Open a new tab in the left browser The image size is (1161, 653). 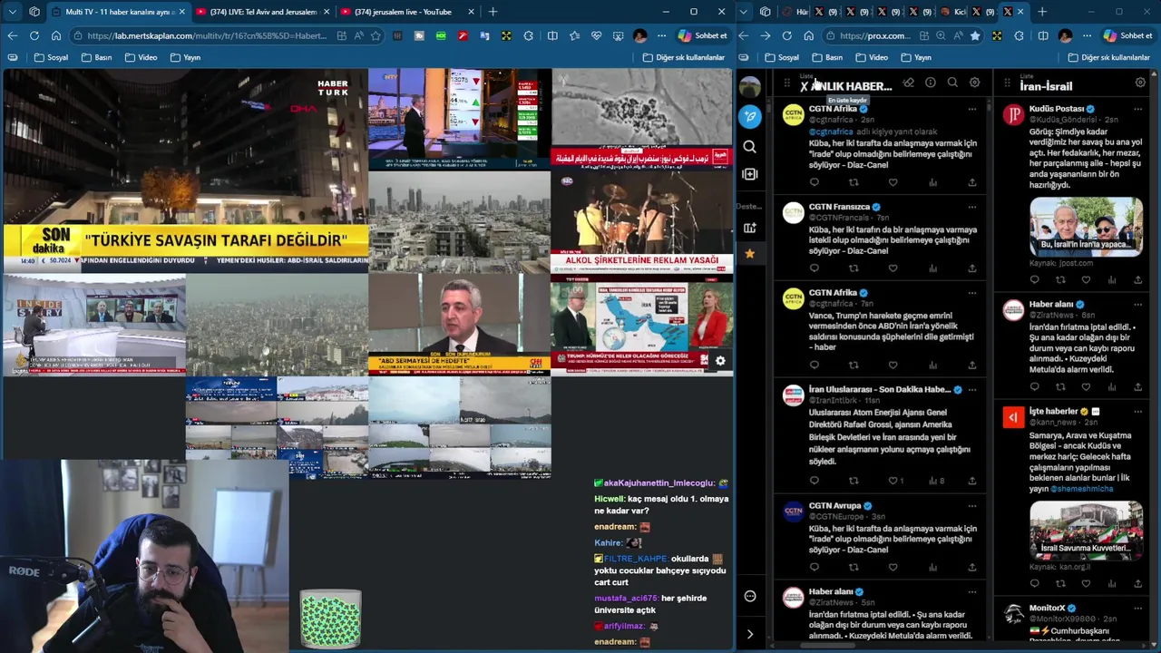(493, 12)
